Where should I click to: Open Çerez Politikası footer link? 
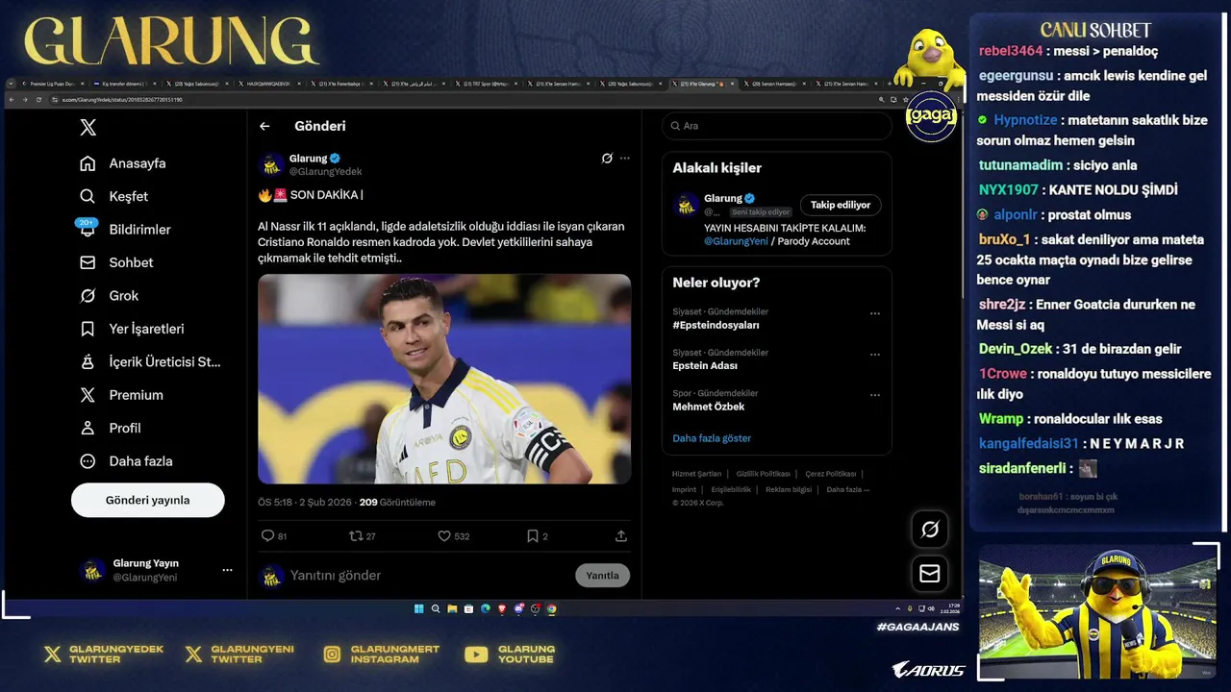(831, 474)
